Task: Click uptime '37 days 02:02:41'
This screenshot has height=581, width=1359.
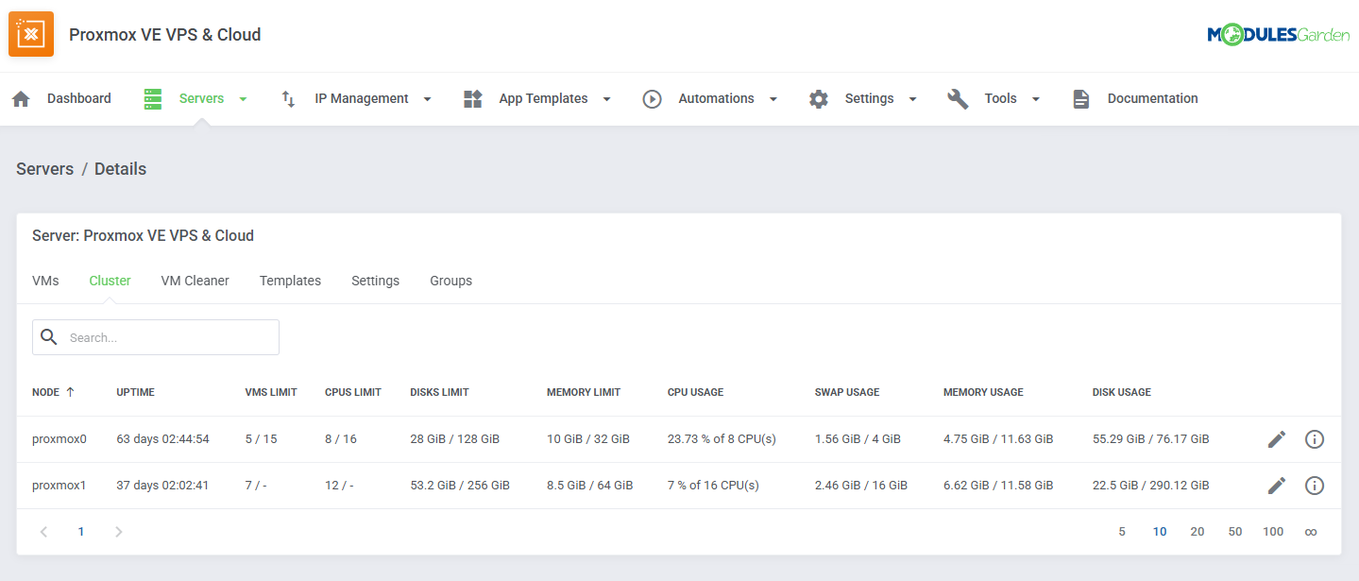Action: point(162,486)
